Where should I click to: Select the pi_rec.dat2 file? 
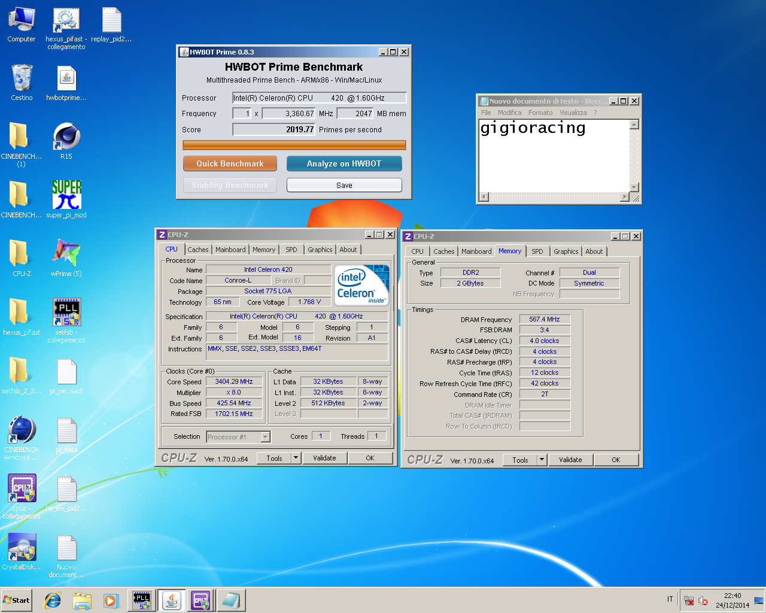pyautogui.click(x=66, y=375)
